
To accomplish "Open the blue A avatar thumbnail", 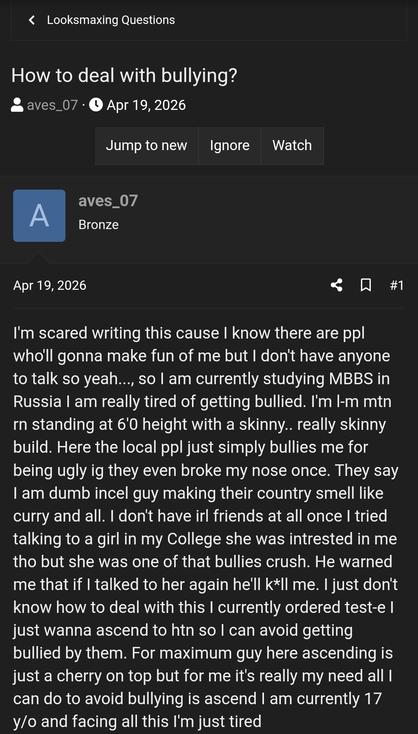I will click(x=39, y=216).
